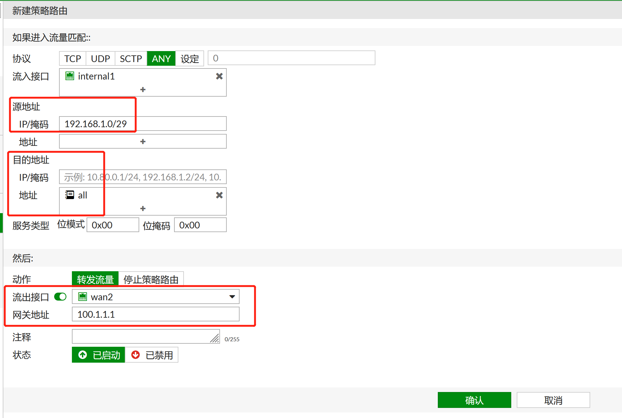This screenshot has width=622, height=418.
Task: Click the 'all' address object icon
Action: 70,195
